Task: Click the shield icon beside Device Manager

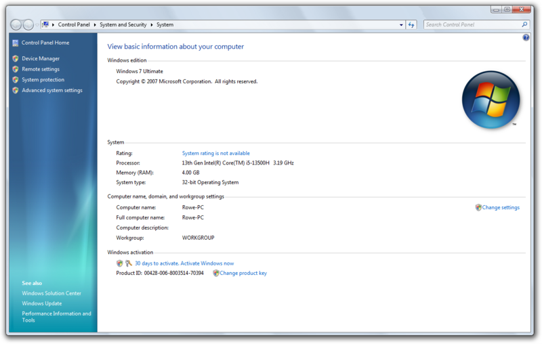Action: 16,59
